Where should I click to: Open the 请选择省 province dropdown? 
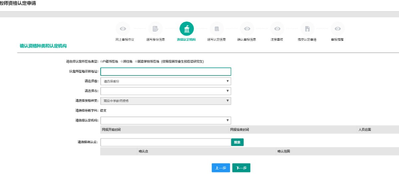[x=165, y=81]
